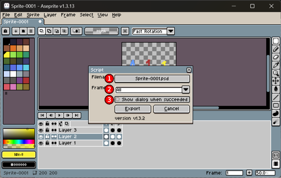Open the Frame menu
The height and width of the screenshot is (178, 281).
(x=68, y=15)
